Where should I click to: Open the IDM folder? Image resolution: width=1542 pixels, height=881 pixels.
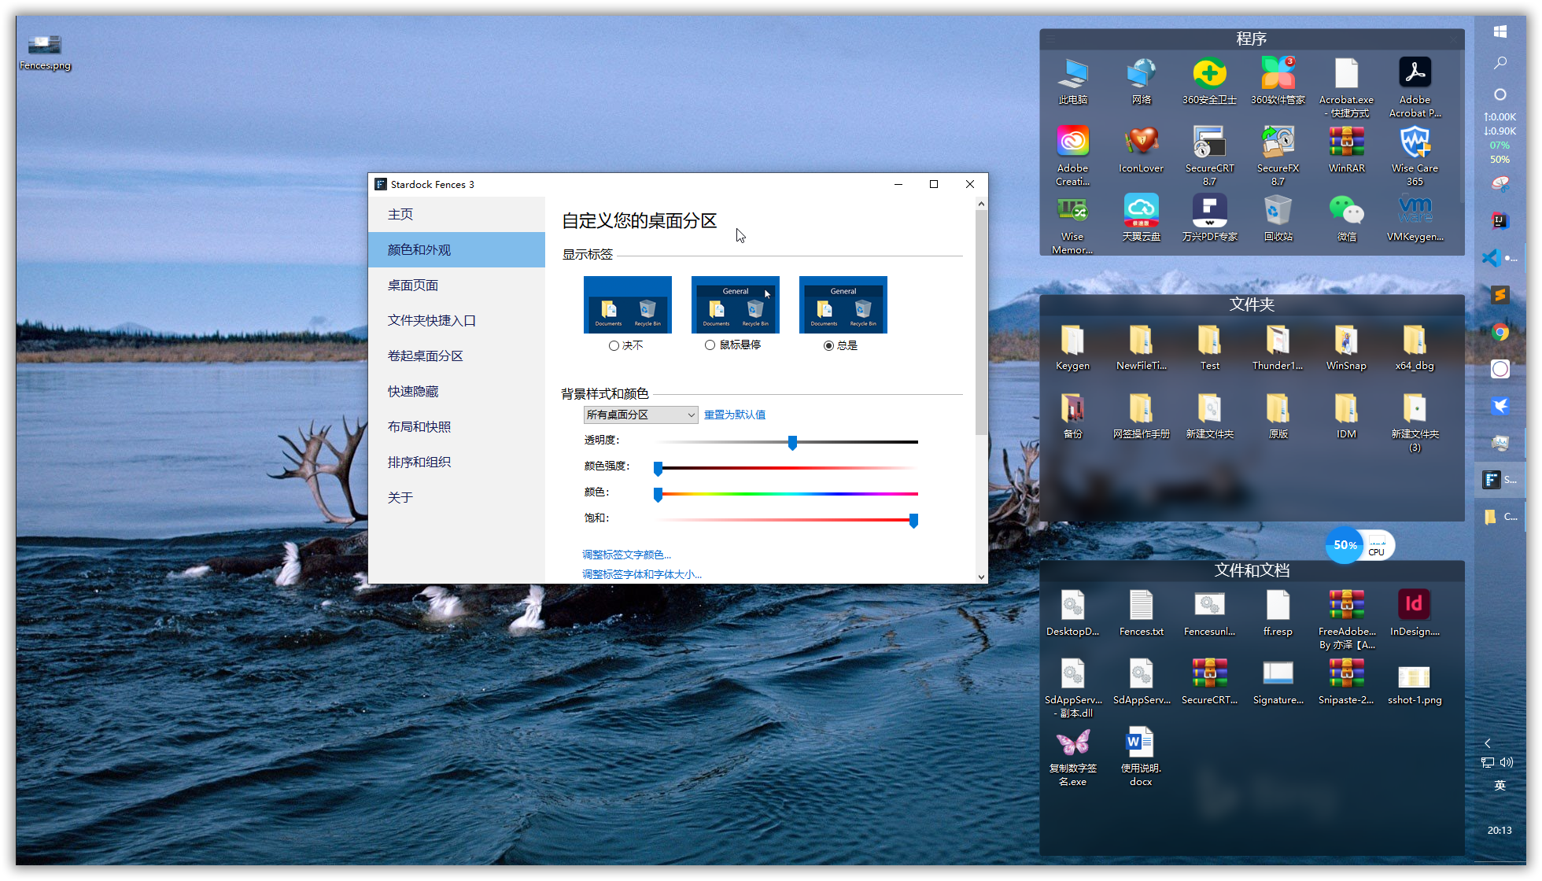click(1346, 415)
